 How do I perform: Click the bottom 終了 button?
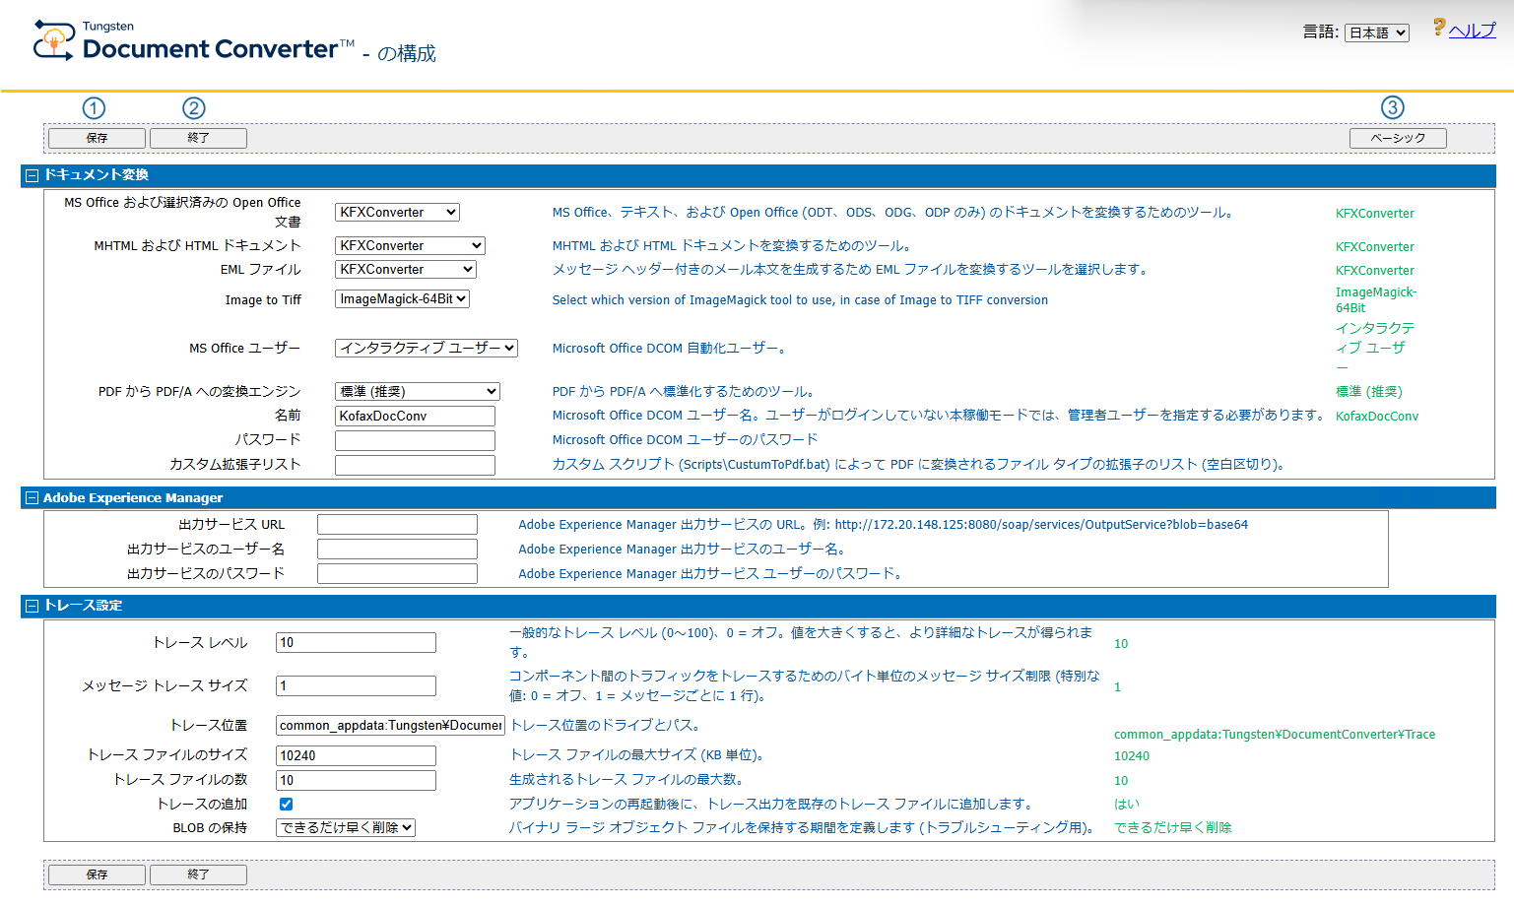pyautogui.click(x=198, y=875)
